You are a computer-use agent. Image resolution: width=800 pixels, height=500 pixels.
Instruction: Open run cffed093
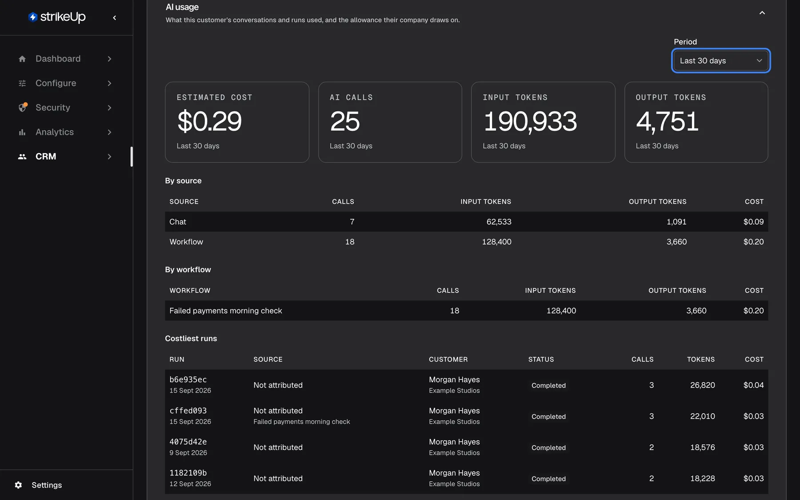(188, 411)
